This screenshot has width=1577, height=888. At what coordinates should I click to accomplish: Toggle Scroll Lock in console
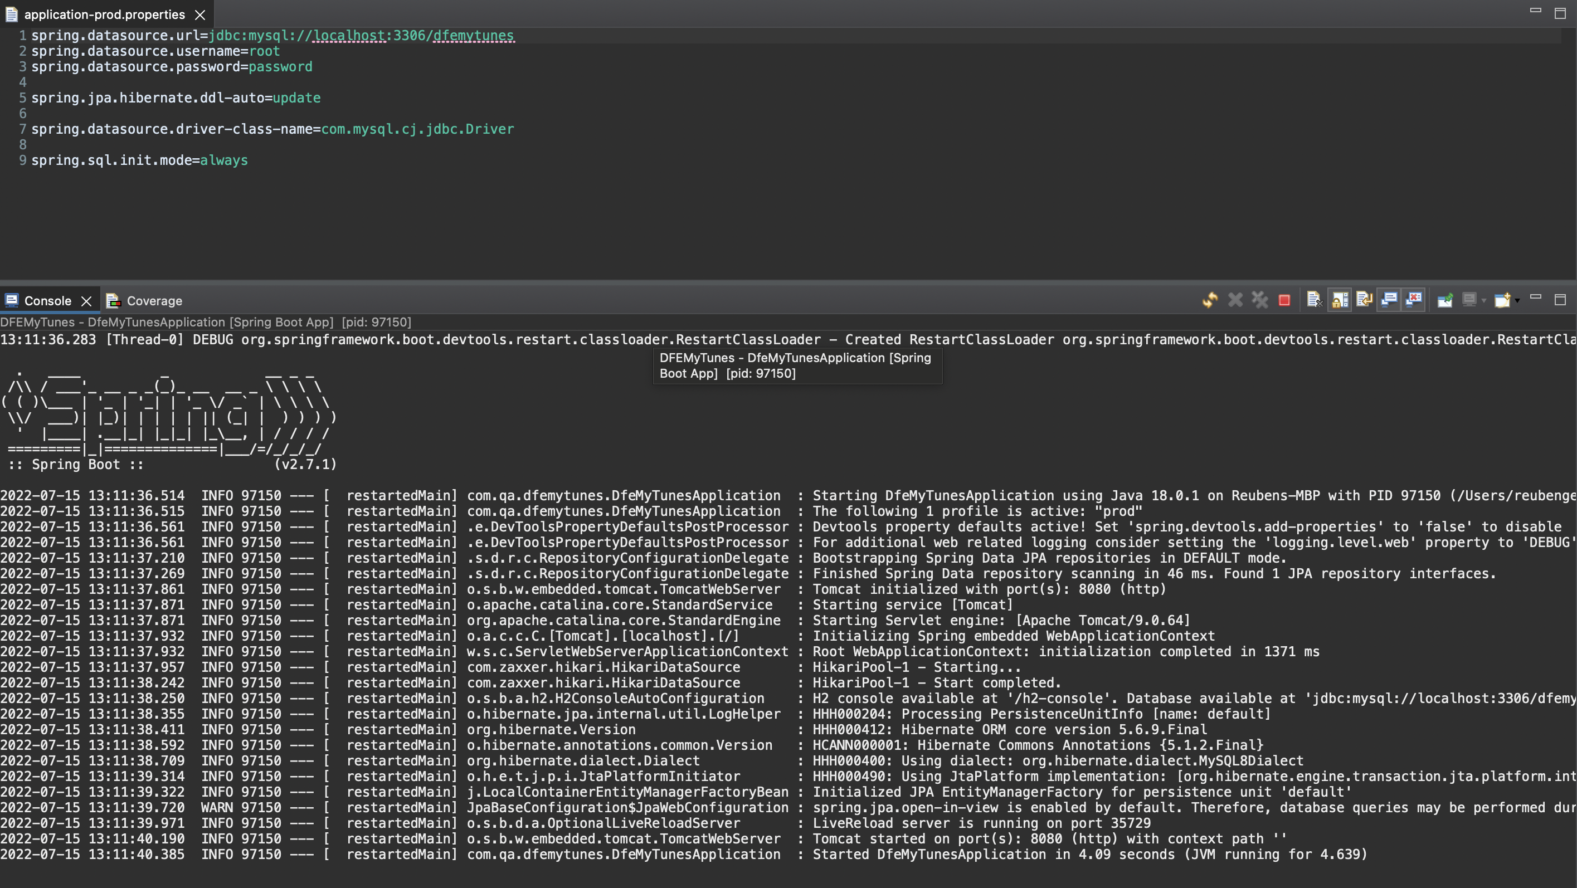(x=1340, y=300)
